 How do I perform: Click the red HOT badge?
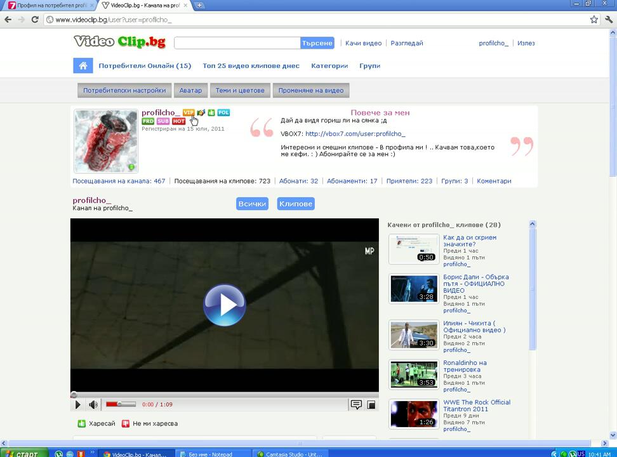(179, 121)
